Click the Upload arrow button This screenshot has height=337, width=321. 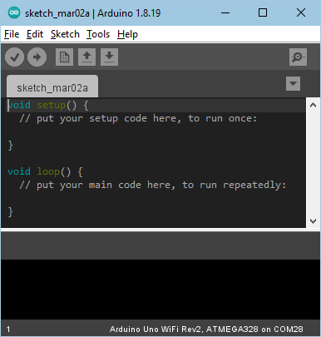(x=37, y=57)
